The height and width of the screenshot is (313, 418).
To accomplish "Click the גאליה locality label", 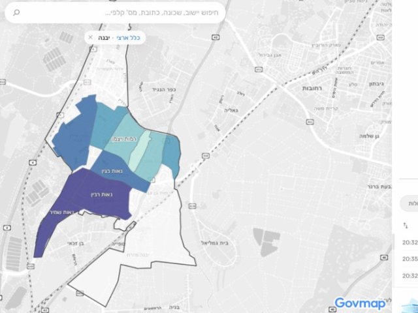I will click(231, 110).
